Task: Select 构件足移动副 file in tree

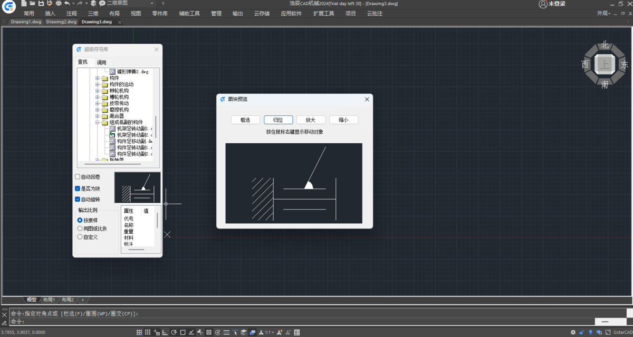Action: 131,142
